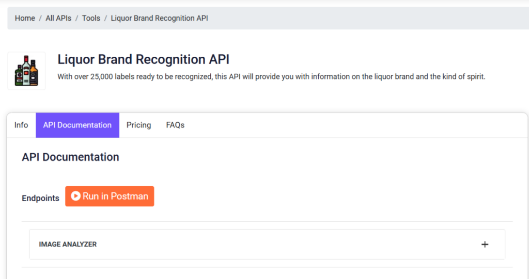Screen dimensions: 529x279
Task: Switch to the Pricing tab
Action: coord(138,125)
